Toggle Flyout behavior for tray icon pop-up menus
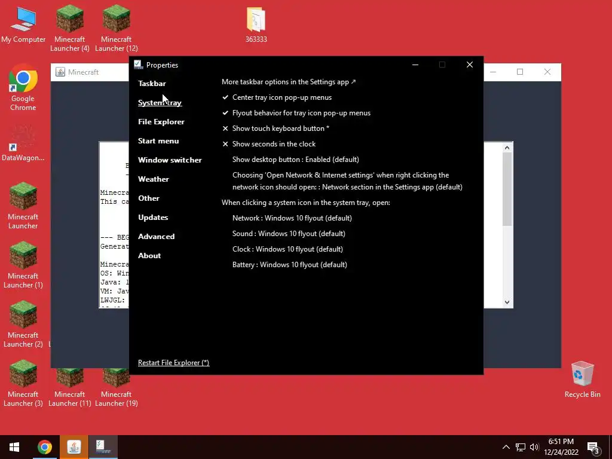612x459 pixels. click(296, 113)
